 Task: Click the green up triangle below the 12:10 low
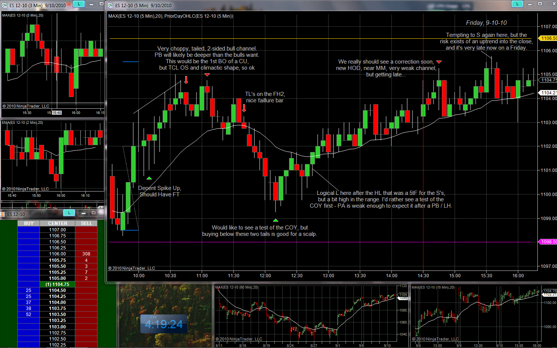point(275,220)
